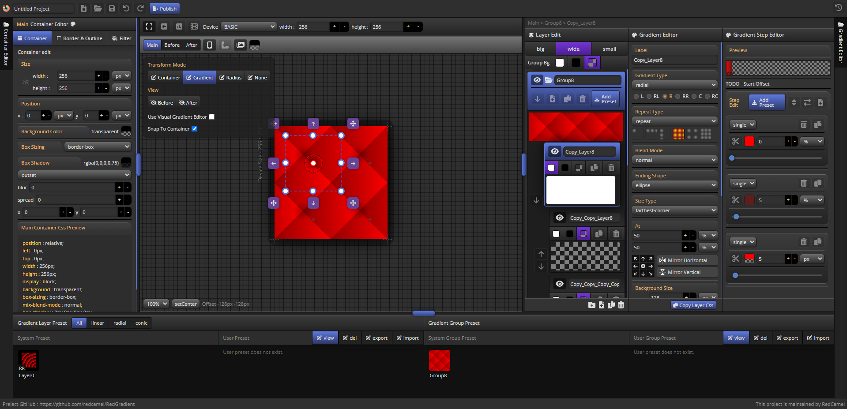
Task: Click the save project icon
Action: 112,8
